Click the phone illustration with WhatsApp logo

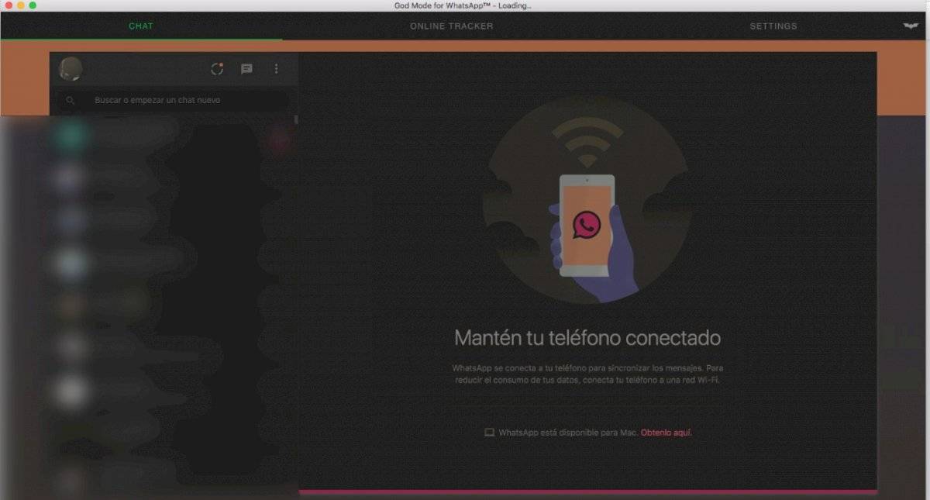pos(587,226)
